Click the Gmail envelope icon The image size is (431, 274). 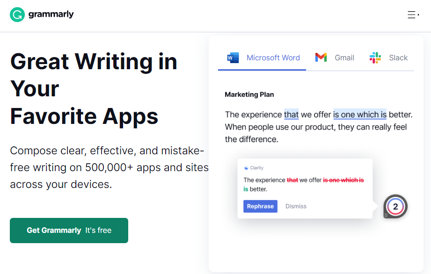tap(321, 58)
